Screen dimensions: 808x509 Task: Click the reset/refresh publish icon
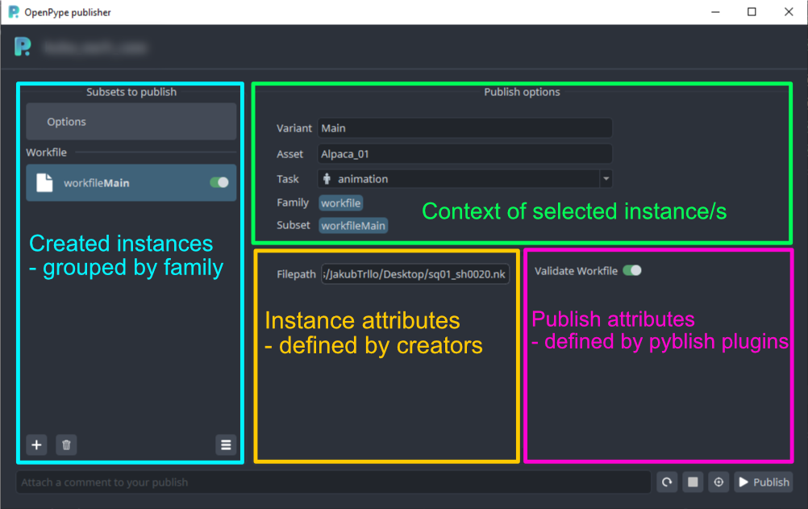666,482
